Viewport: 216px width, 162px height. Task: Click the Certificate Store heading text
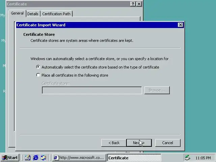[x=39, y=34]
